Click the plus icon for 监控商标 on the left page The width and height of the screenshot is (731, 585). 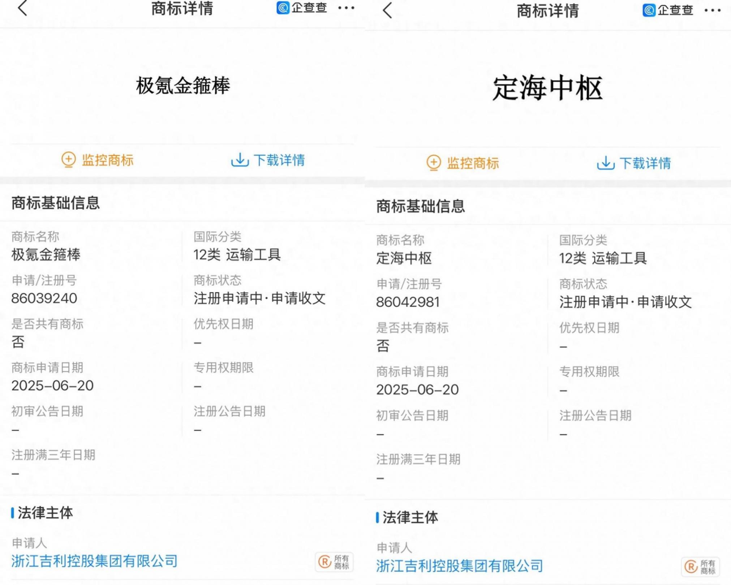click(x=68, y=160)
